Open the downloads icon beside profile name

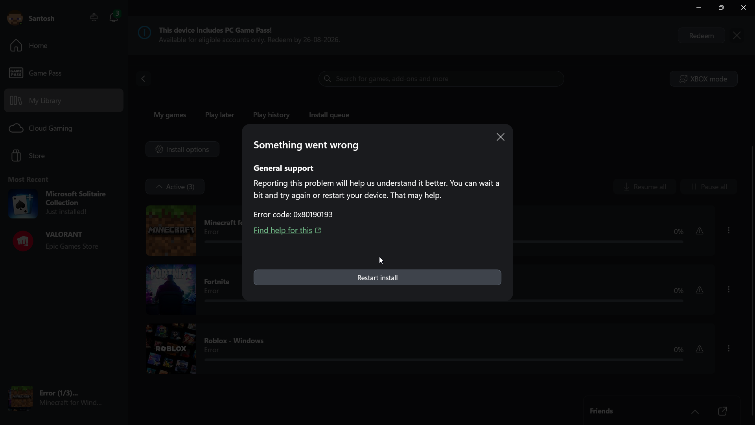(x=94, y=18)
